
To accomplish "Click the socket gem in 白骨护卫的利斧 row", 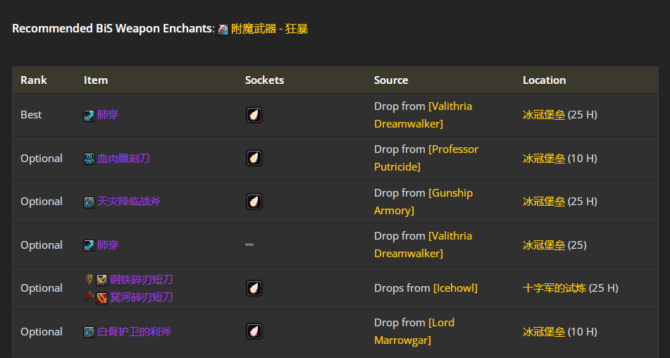I will (254, 331).
